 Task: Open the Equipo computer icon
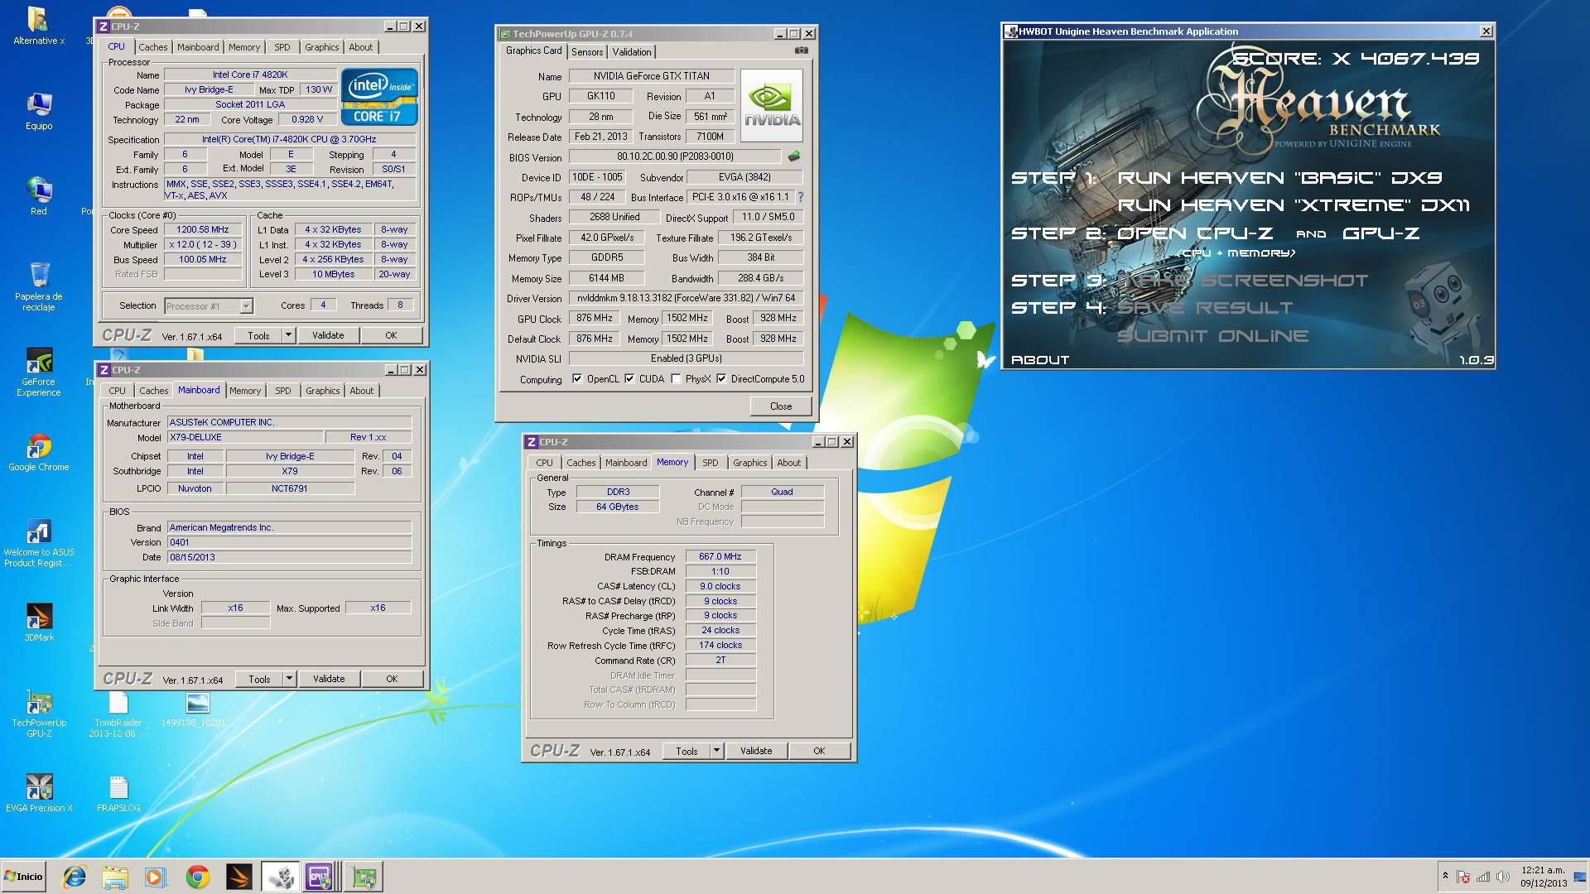(x=38, y=111)
